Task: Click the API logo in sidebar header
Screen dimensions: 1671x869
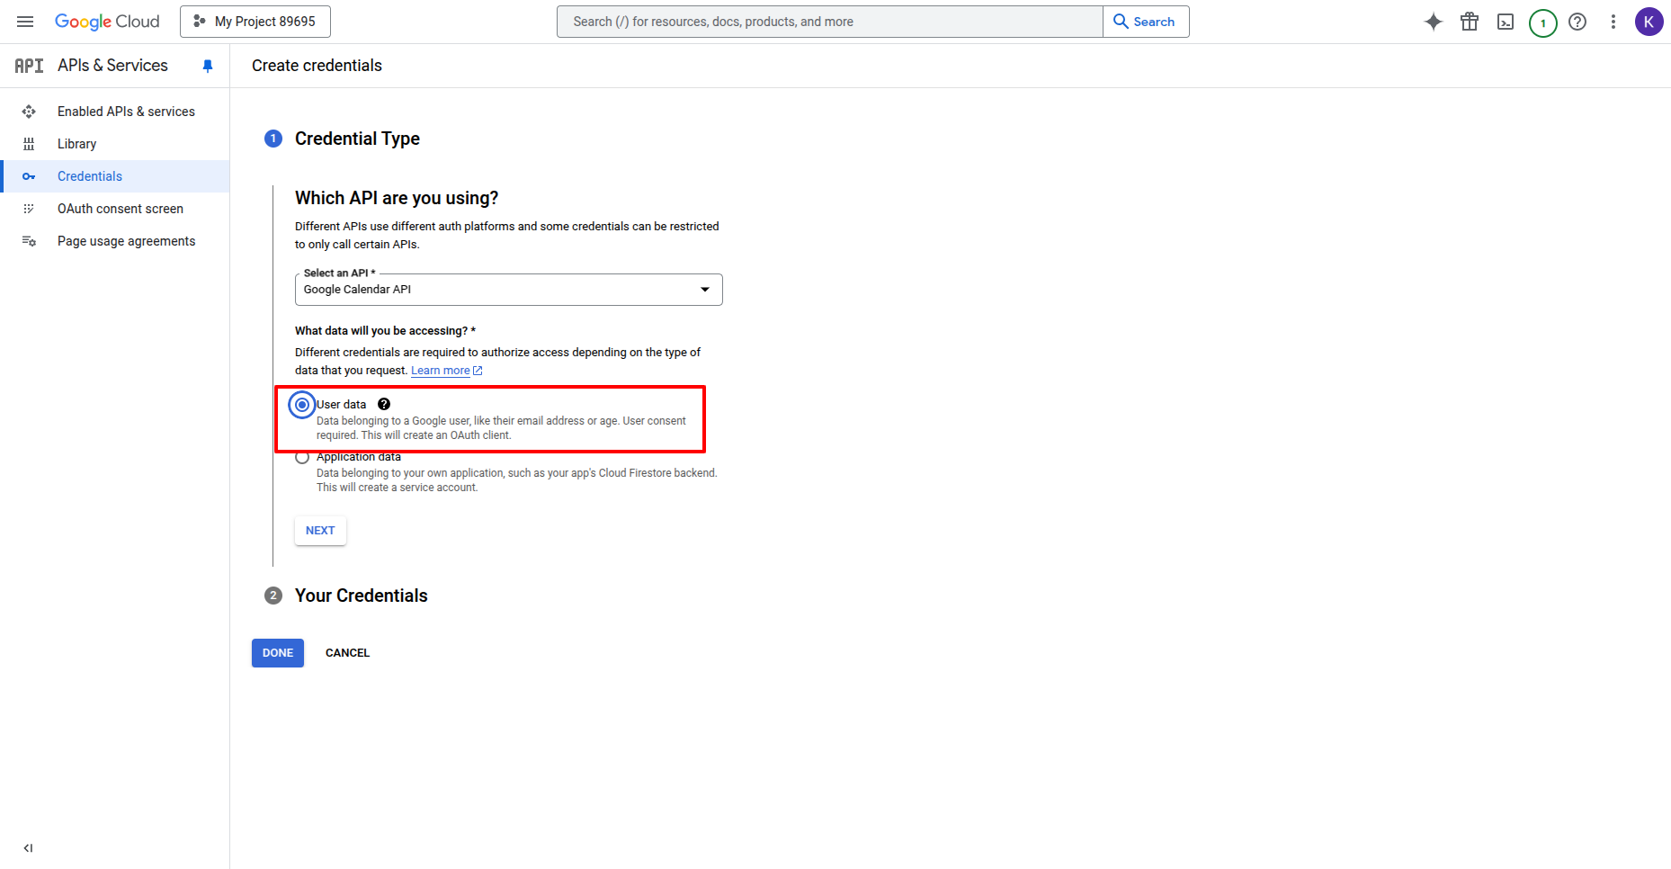Action: point(29,66)
